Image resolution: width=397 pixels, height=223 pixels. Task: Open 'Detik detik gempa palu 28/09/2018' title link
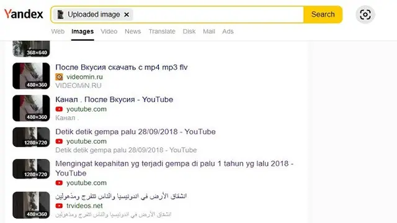pos(135,132)
